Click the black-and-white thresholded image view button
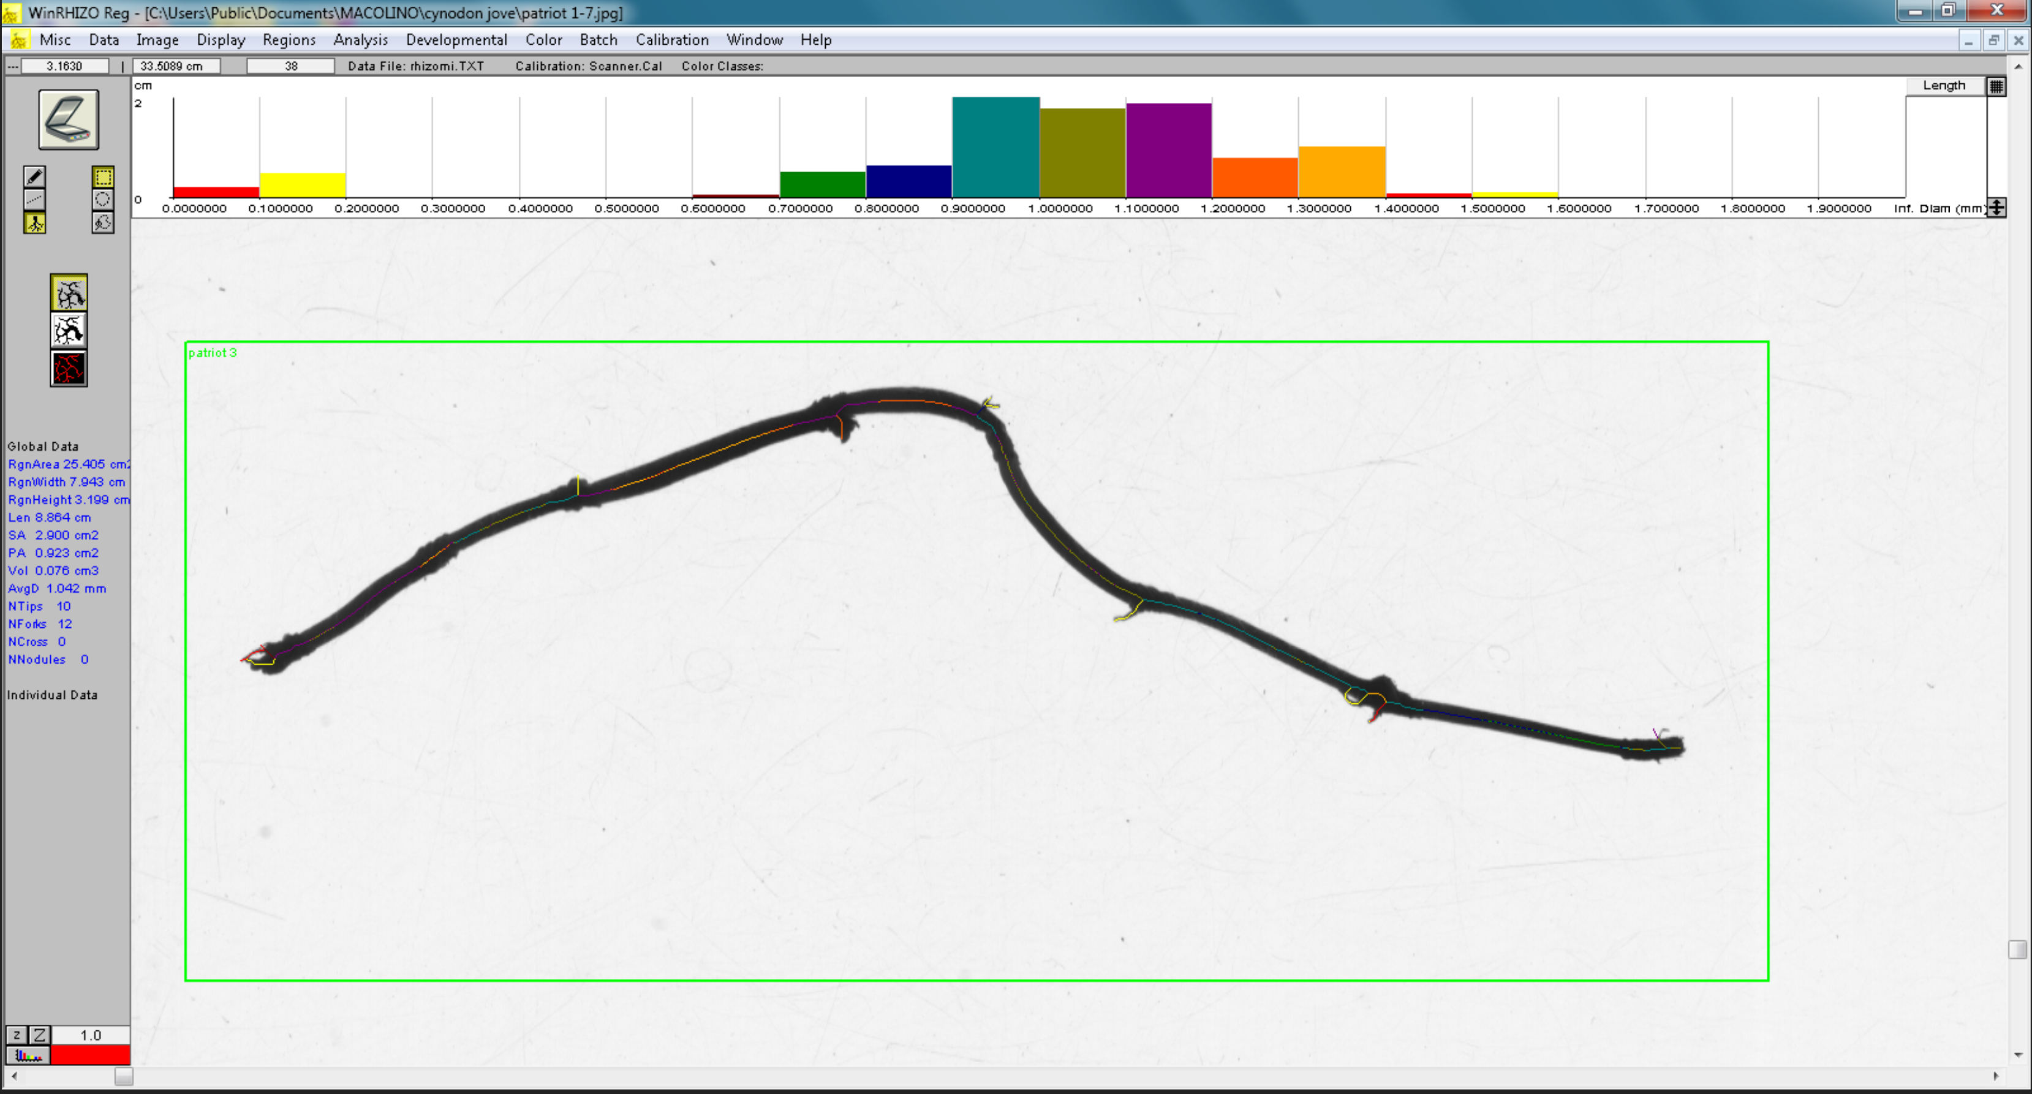The width and height of the screenshot is (2032, 1094). point(69,331)
